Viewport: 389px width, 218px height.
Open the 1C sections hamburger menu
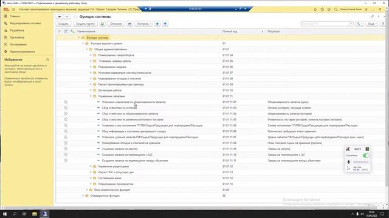pyautogui.click(x=13, y=10)
